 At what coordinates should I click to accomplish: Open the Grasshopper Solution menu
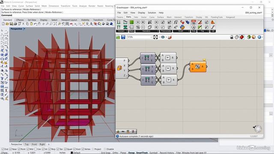[x=152, y=13]
